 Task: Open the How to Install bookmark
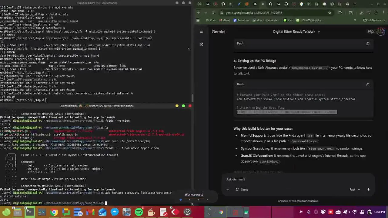pos(266,20)
